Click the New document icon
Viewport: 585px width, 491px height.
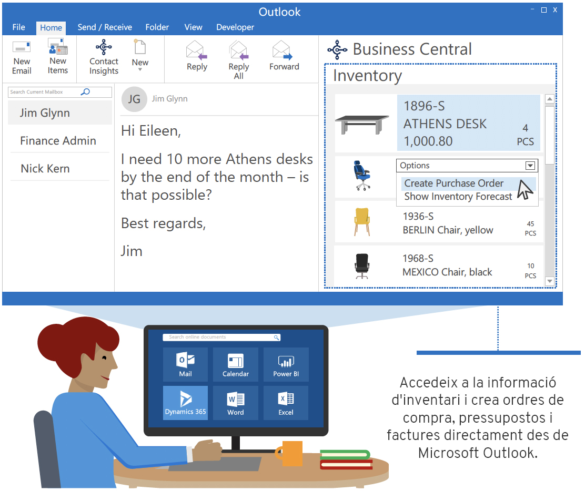coord(140,47)
